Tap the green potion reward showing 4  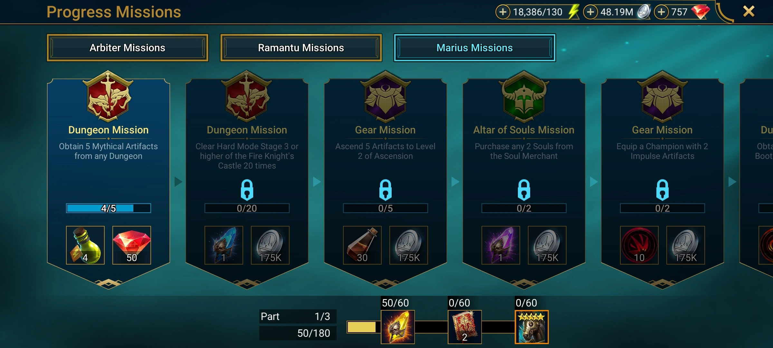pos(85,245)
